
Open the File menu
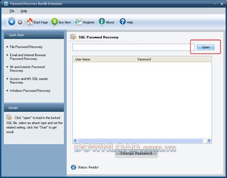[x=12, y=11]
